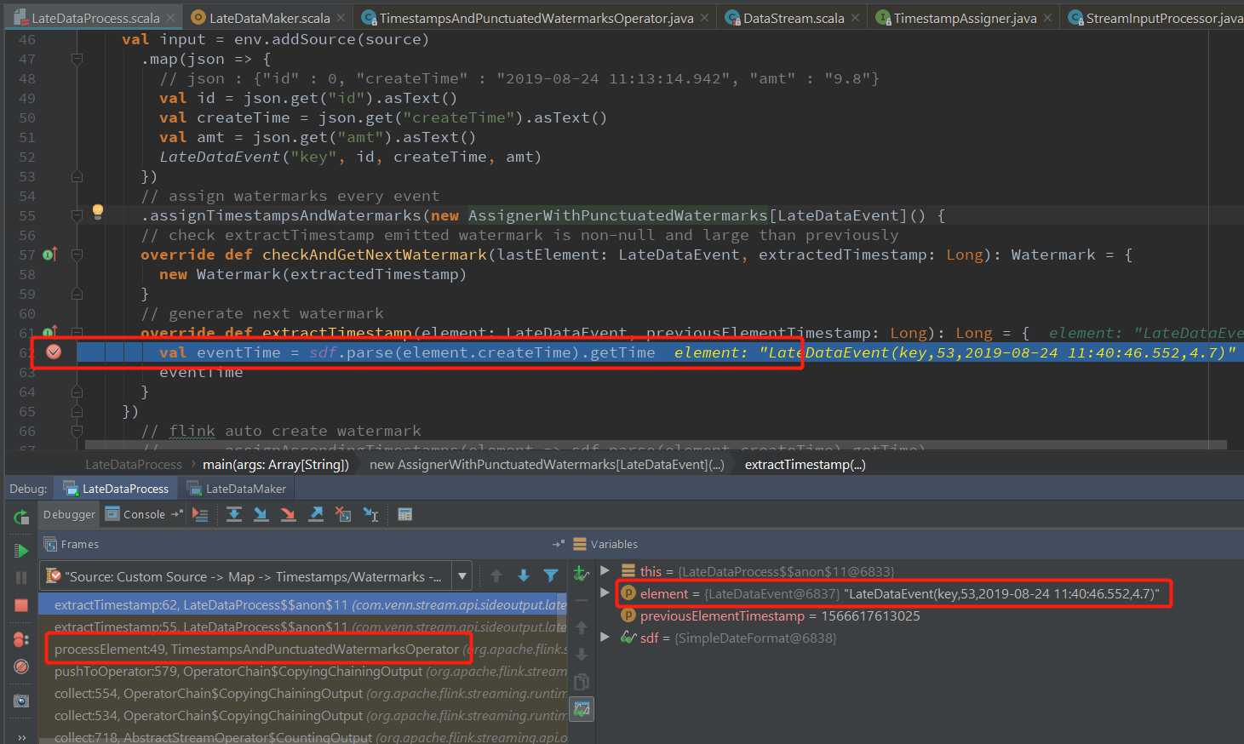The image size is (1244, 744).
Task: Select pushToOperator:579 stack frame
Action: (x=302, y=671)
